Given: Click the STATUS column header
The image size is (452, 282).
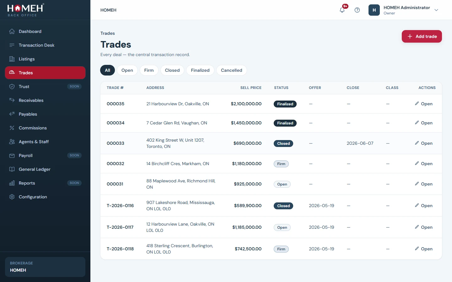Looking at the screenshot, I should 281,88.
